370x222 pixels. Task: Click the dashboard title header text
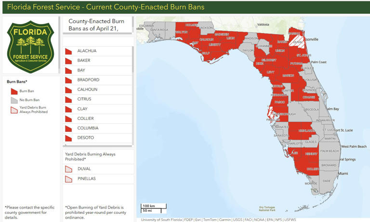coord(106,7)
